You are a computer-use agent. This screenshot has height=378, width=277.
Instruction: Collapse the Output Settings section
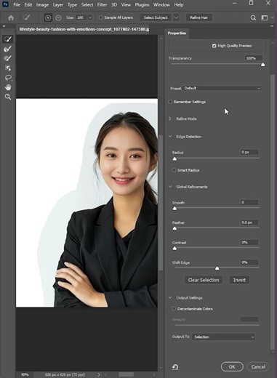[x=170, y=297]
